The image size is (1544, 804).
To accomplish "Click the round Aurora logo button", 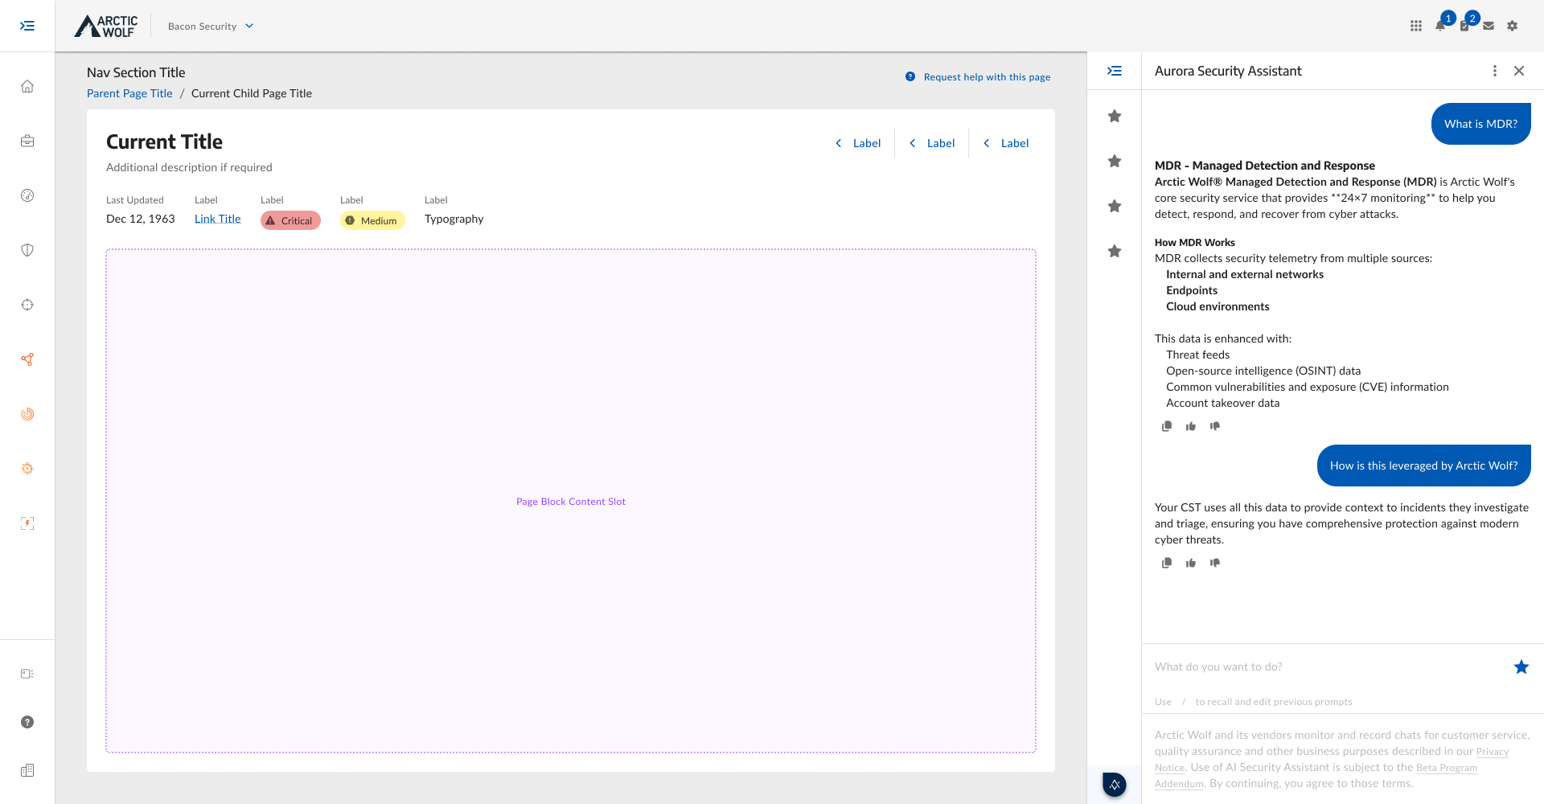I will point(1115,784).
